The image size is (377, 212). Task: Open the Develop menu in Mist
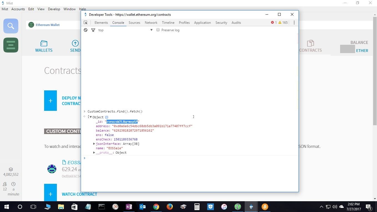pos(54,9)
